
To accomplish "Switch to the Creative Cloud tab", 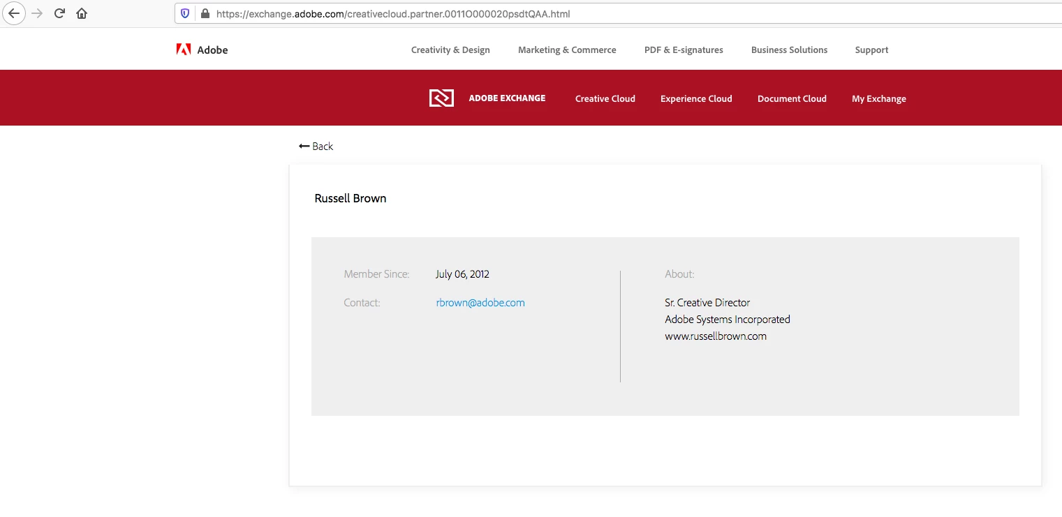I will [x=605, y=99].
